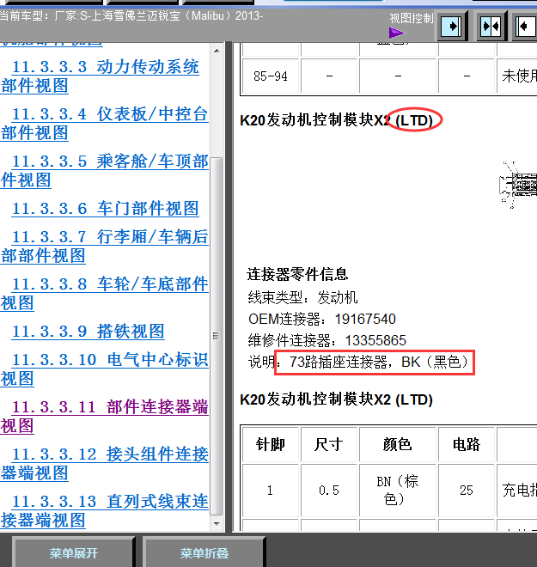Open link 11.3.3.8 车轮/车底部件视图
The height and width of the screenshot is (567, 537).
click(x=105, y=293)
